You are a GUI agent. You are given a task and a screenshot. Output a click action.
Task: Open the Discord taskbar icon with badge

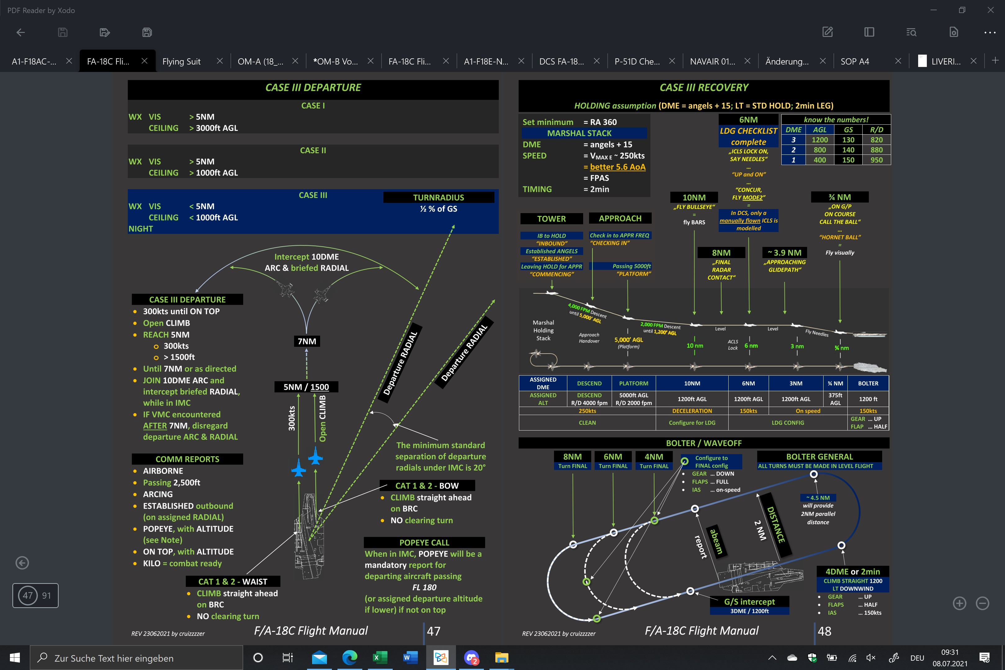[471, 658]
